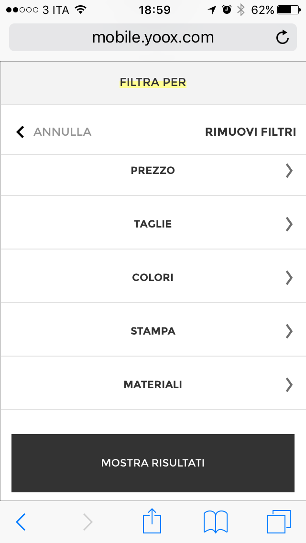The height and width of the screenshot is (543, 306).
Task: Expand the MATERIALI filter chevron
Action: 289,385
